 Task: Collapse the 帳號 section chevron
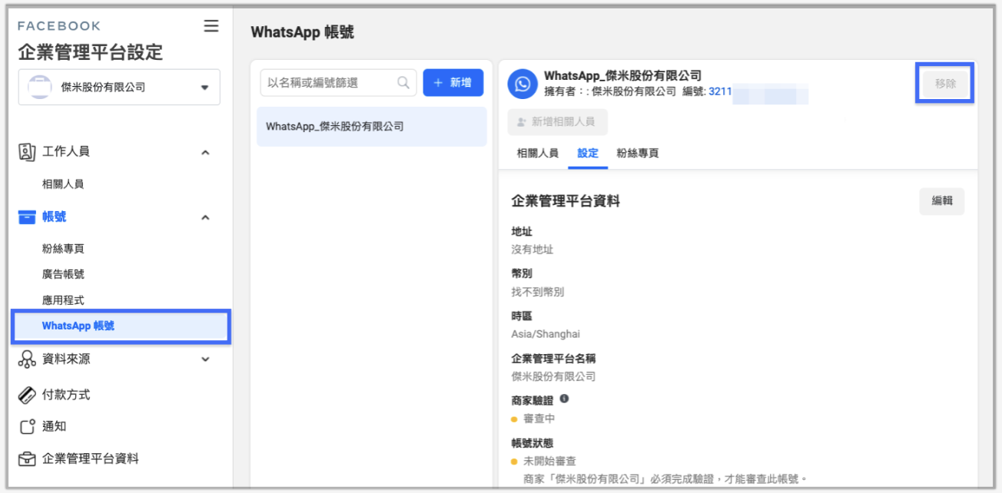(x=205, y=217)
